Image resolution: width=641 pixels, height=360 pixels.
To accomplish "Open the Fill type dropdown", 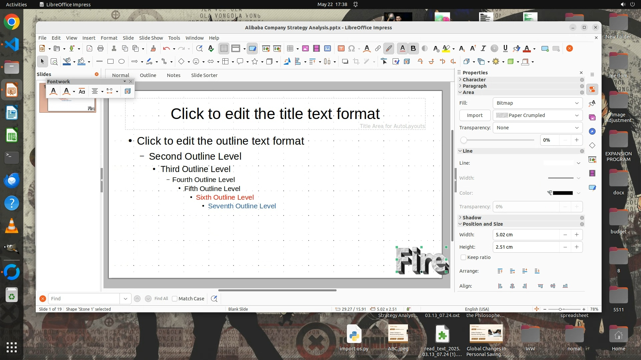I will click(538, 103).
